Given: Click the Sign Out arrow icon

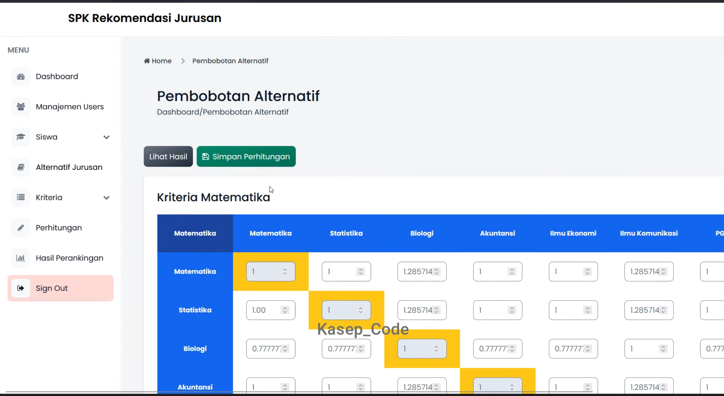Looking at the screenshot, I should [x=21, y=288].
